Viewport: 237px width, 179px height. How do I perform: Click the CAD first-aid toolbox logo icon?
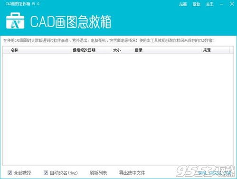[x=15, y=21]
